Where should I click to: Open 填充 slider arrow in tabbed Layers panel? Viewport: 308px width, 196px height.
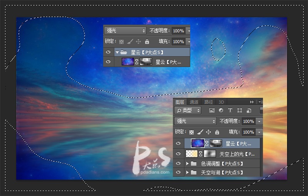tap(259, 132)
